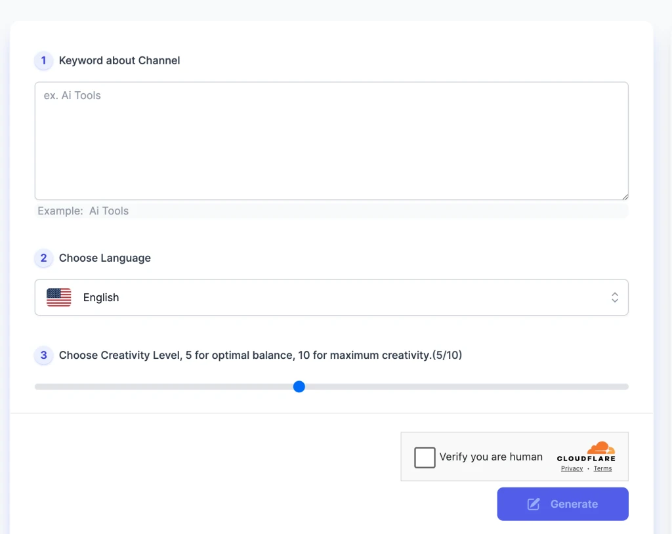Click the step 2 number badge
Viewport: 672px width, 534px height.
pos(43,258)
